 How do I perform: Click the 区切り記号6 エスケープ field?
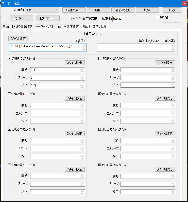click(148, 149)
